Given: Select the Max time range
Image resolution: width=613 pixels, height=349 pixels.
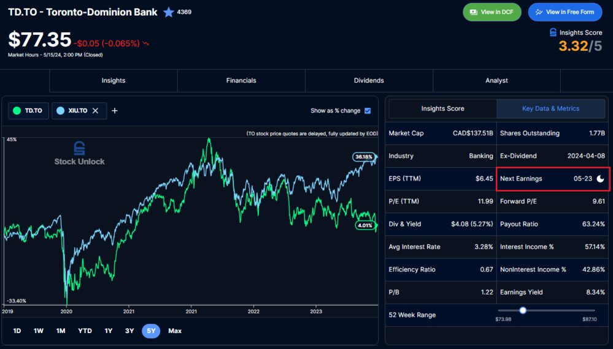Looking at the screenshot, I should pyautogui.click(x=175, y=331).
